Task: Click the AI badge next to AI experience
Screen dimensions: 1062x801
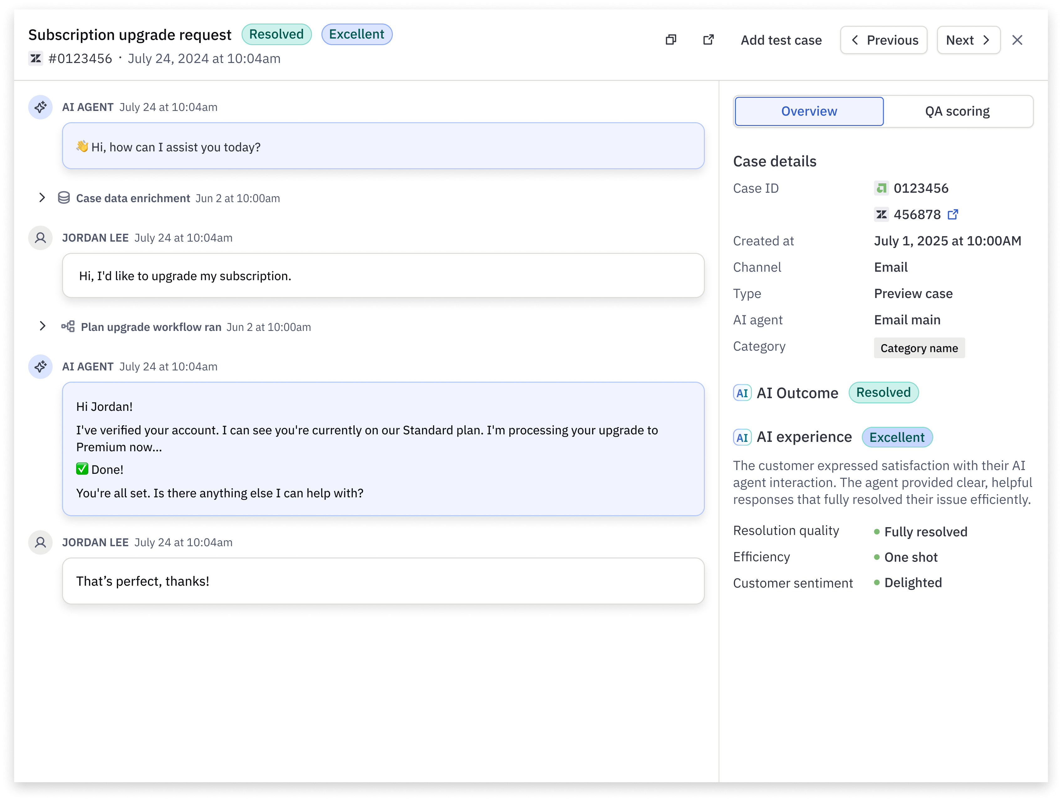Action: [742, 437]
